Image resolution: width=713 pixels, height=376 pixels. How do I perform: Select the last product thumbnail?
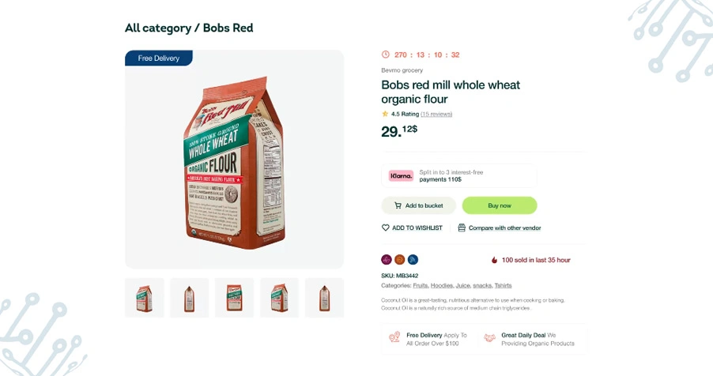tap(324, 298)
